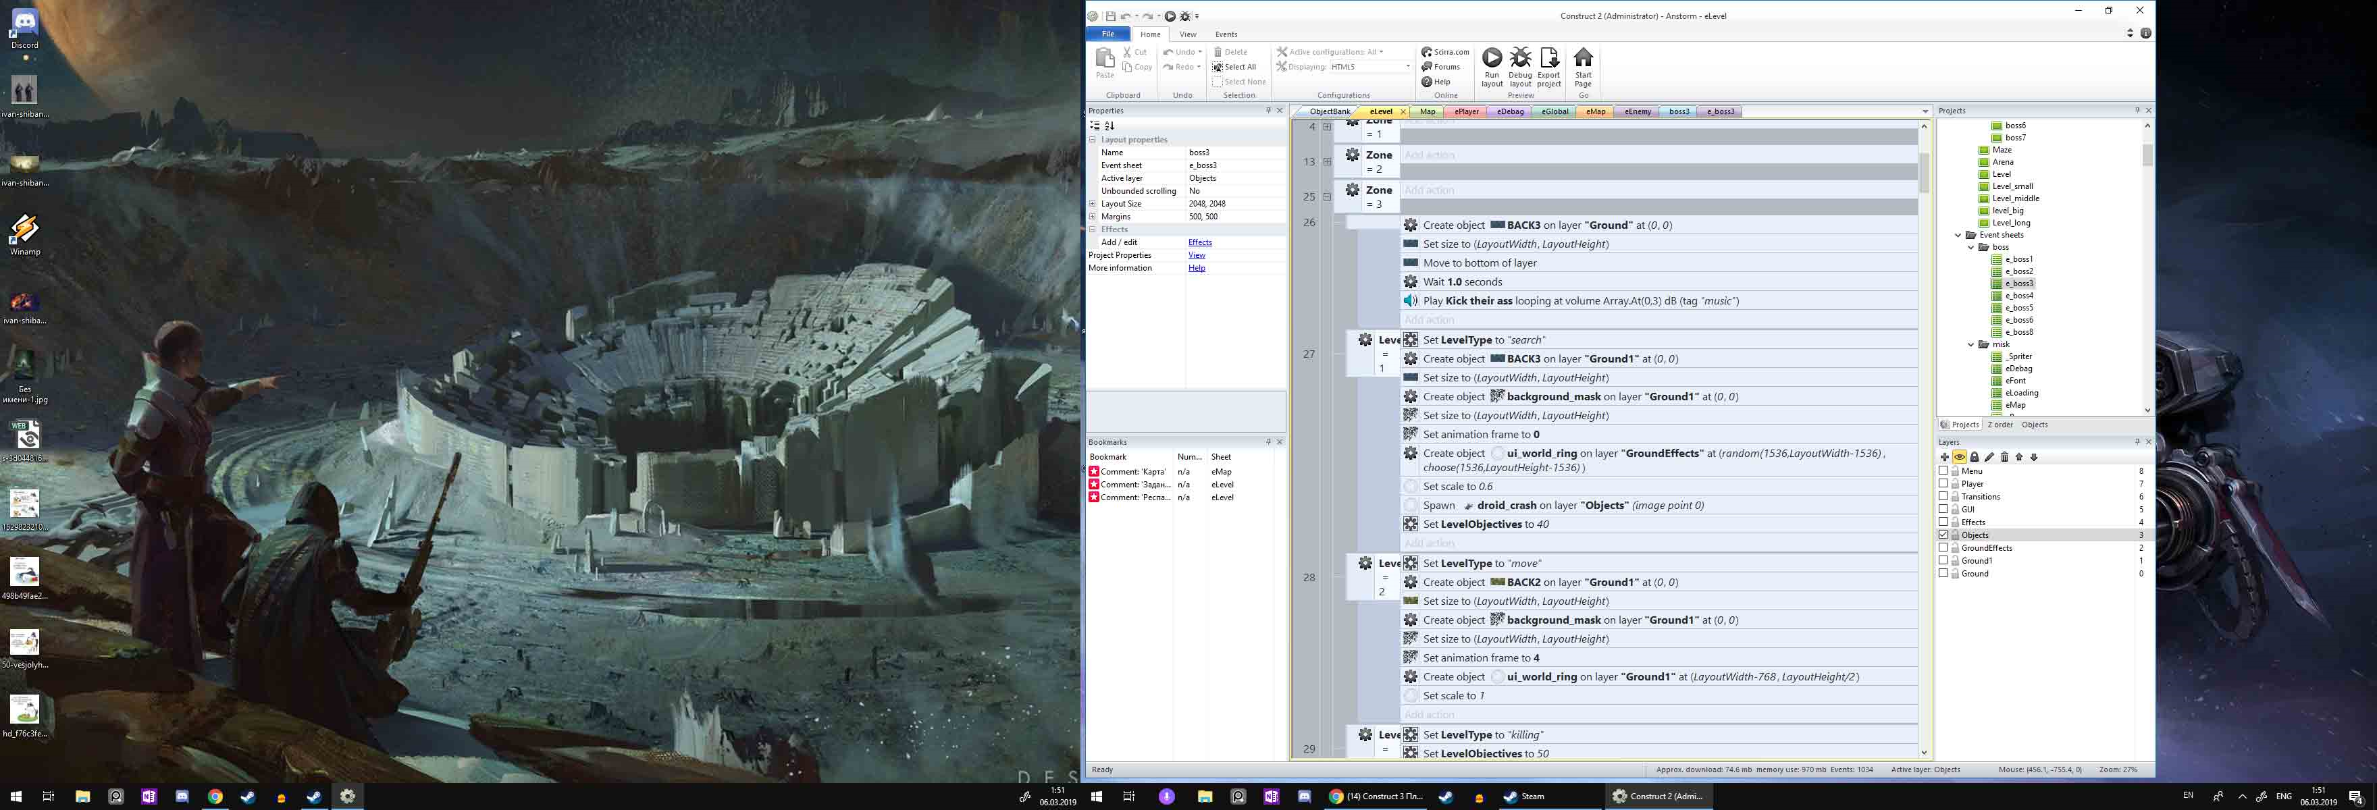Click the Run layout icon in ribbon
Image resolution: width=2377 pixels, height=810 pixels.
coord(1491,59)
